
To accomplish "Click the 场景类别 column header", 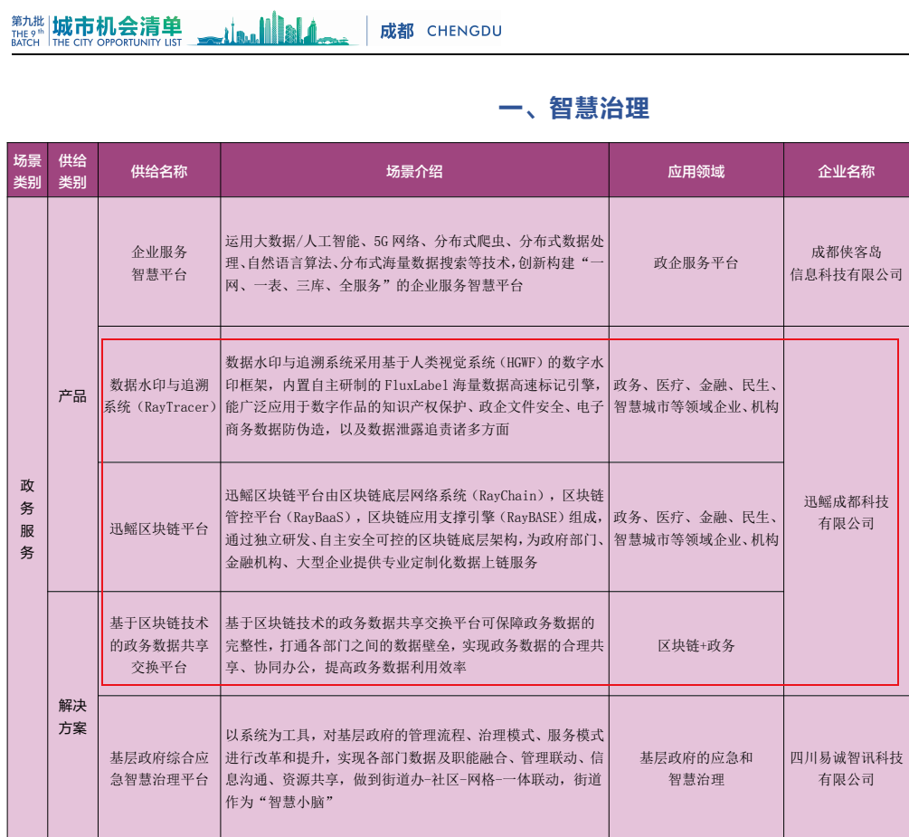I will pos(27,171).
